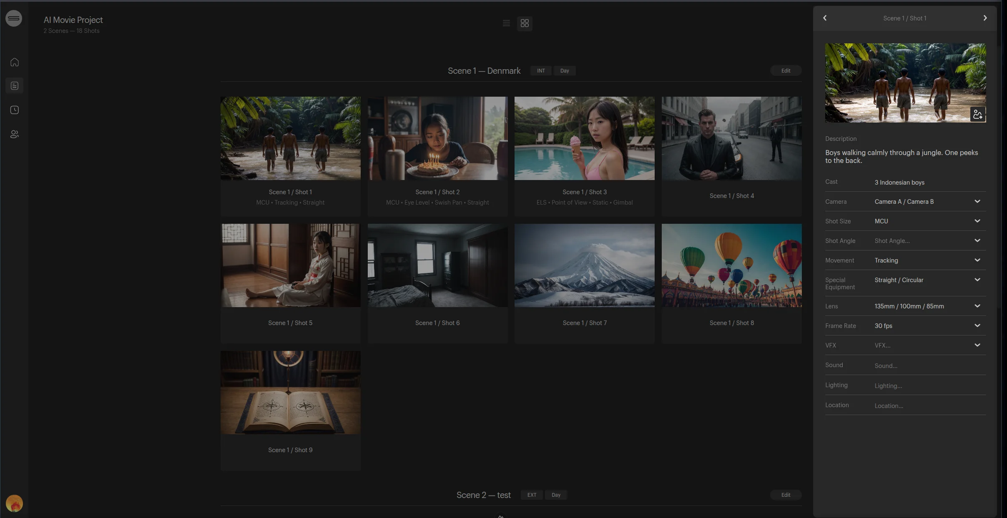Open the cast people icon in sidebar
This screenshot has height=518, width=1007.
tap(15, 134)
